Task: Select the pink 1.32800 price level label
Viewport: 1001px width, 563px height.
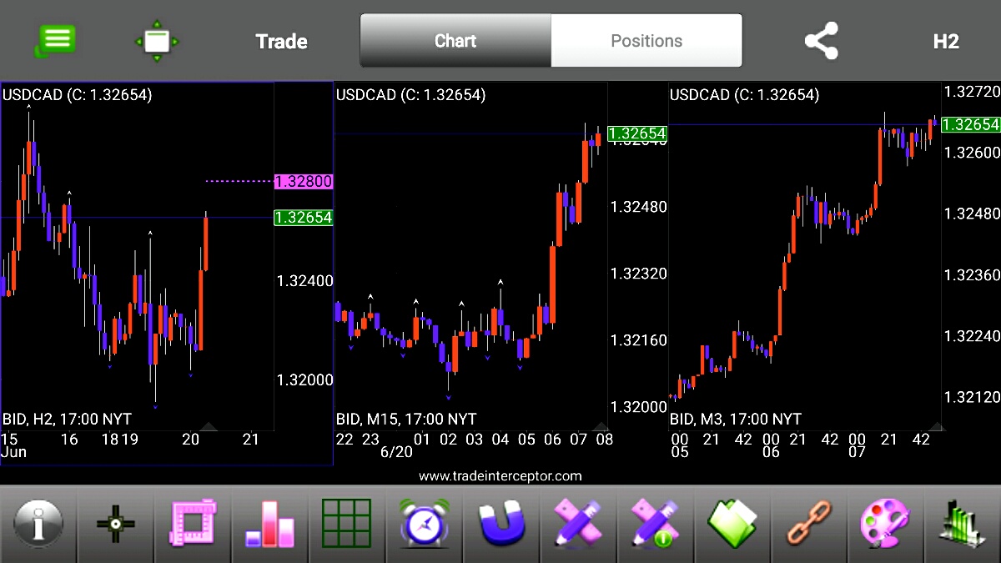Action: coord(303,181)
